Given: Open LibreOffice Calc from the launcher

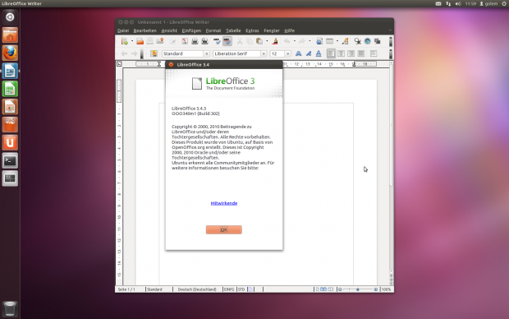Looking at the screenshot, I should [10, 89].
